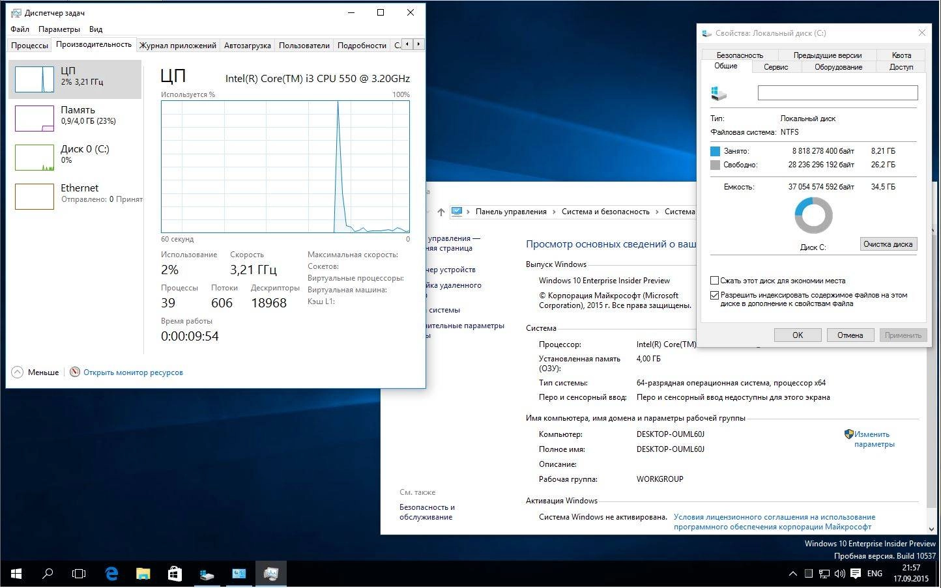Viewport: 941px width, 588px height.
Task: Click the Отмена button in disk properties
Action: [850, 335]
